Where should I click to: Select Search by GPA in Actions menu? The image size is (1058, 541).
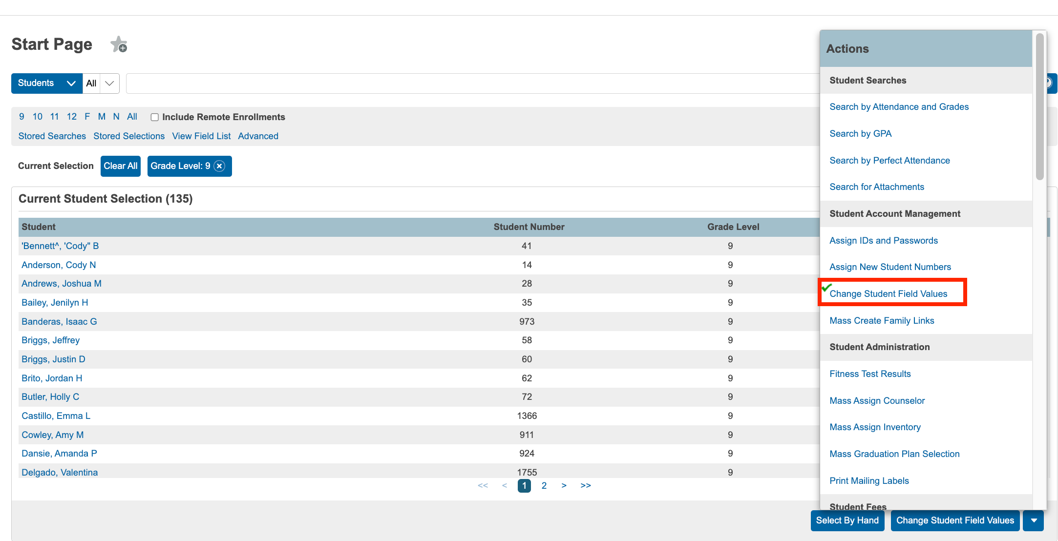point(860,133)
